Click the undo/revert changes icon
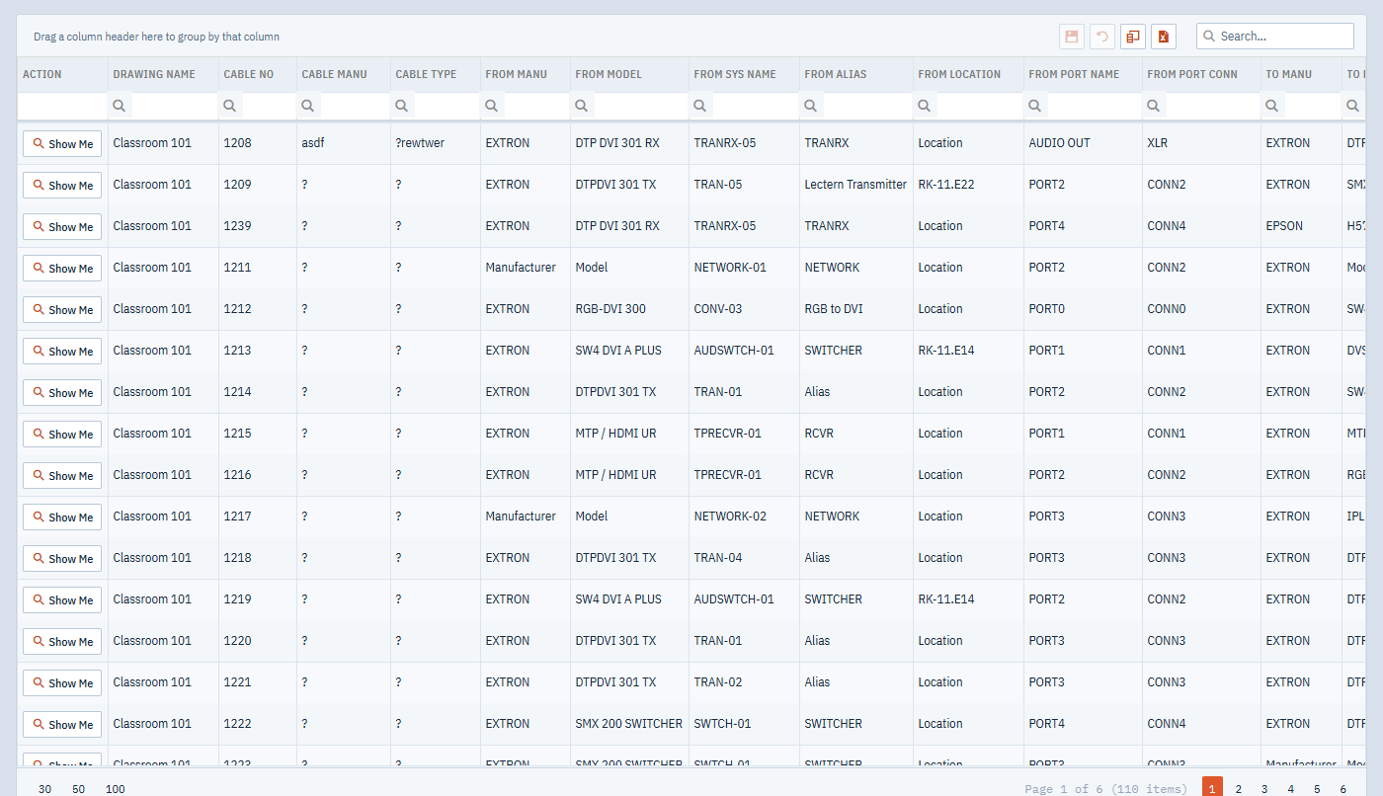 pos(1102,37)
